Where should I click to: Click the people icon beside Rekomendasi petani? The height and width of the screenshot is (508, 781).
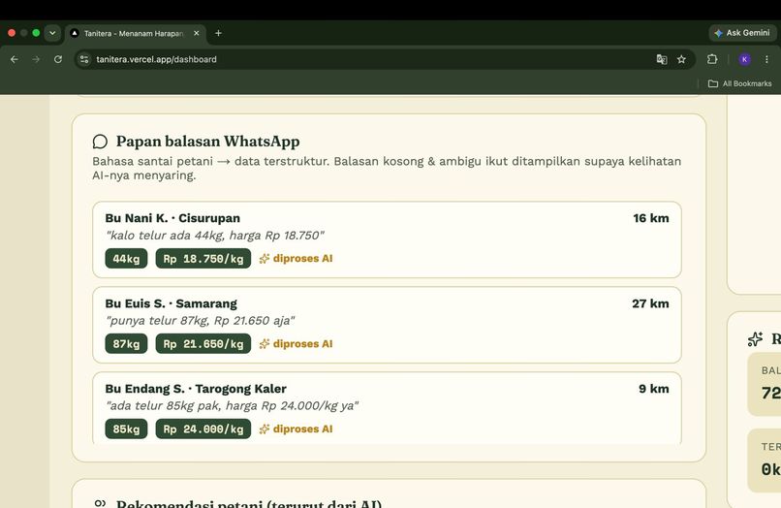point(100,503)
